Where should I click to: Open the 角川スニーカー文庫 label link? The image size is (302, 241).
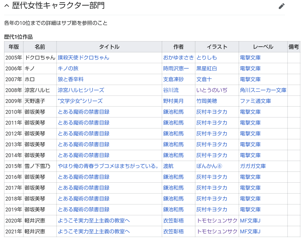(x=263, y=90)
